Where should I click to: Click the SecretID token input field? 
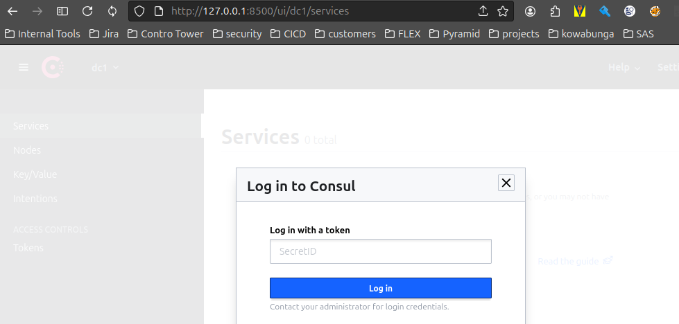click(381, 251)
